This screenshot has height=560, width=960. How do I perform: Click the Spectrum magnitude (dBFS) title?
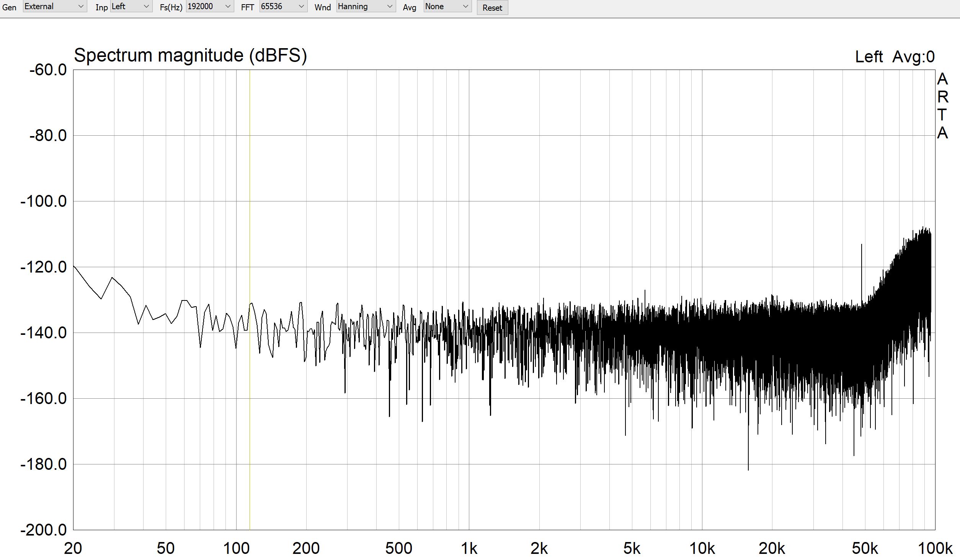(190, 56)
